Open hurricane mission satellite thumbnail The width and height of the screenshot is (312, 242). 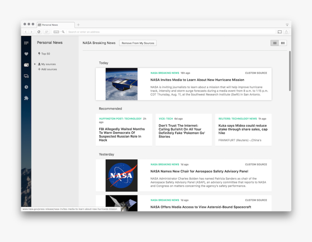122,84
